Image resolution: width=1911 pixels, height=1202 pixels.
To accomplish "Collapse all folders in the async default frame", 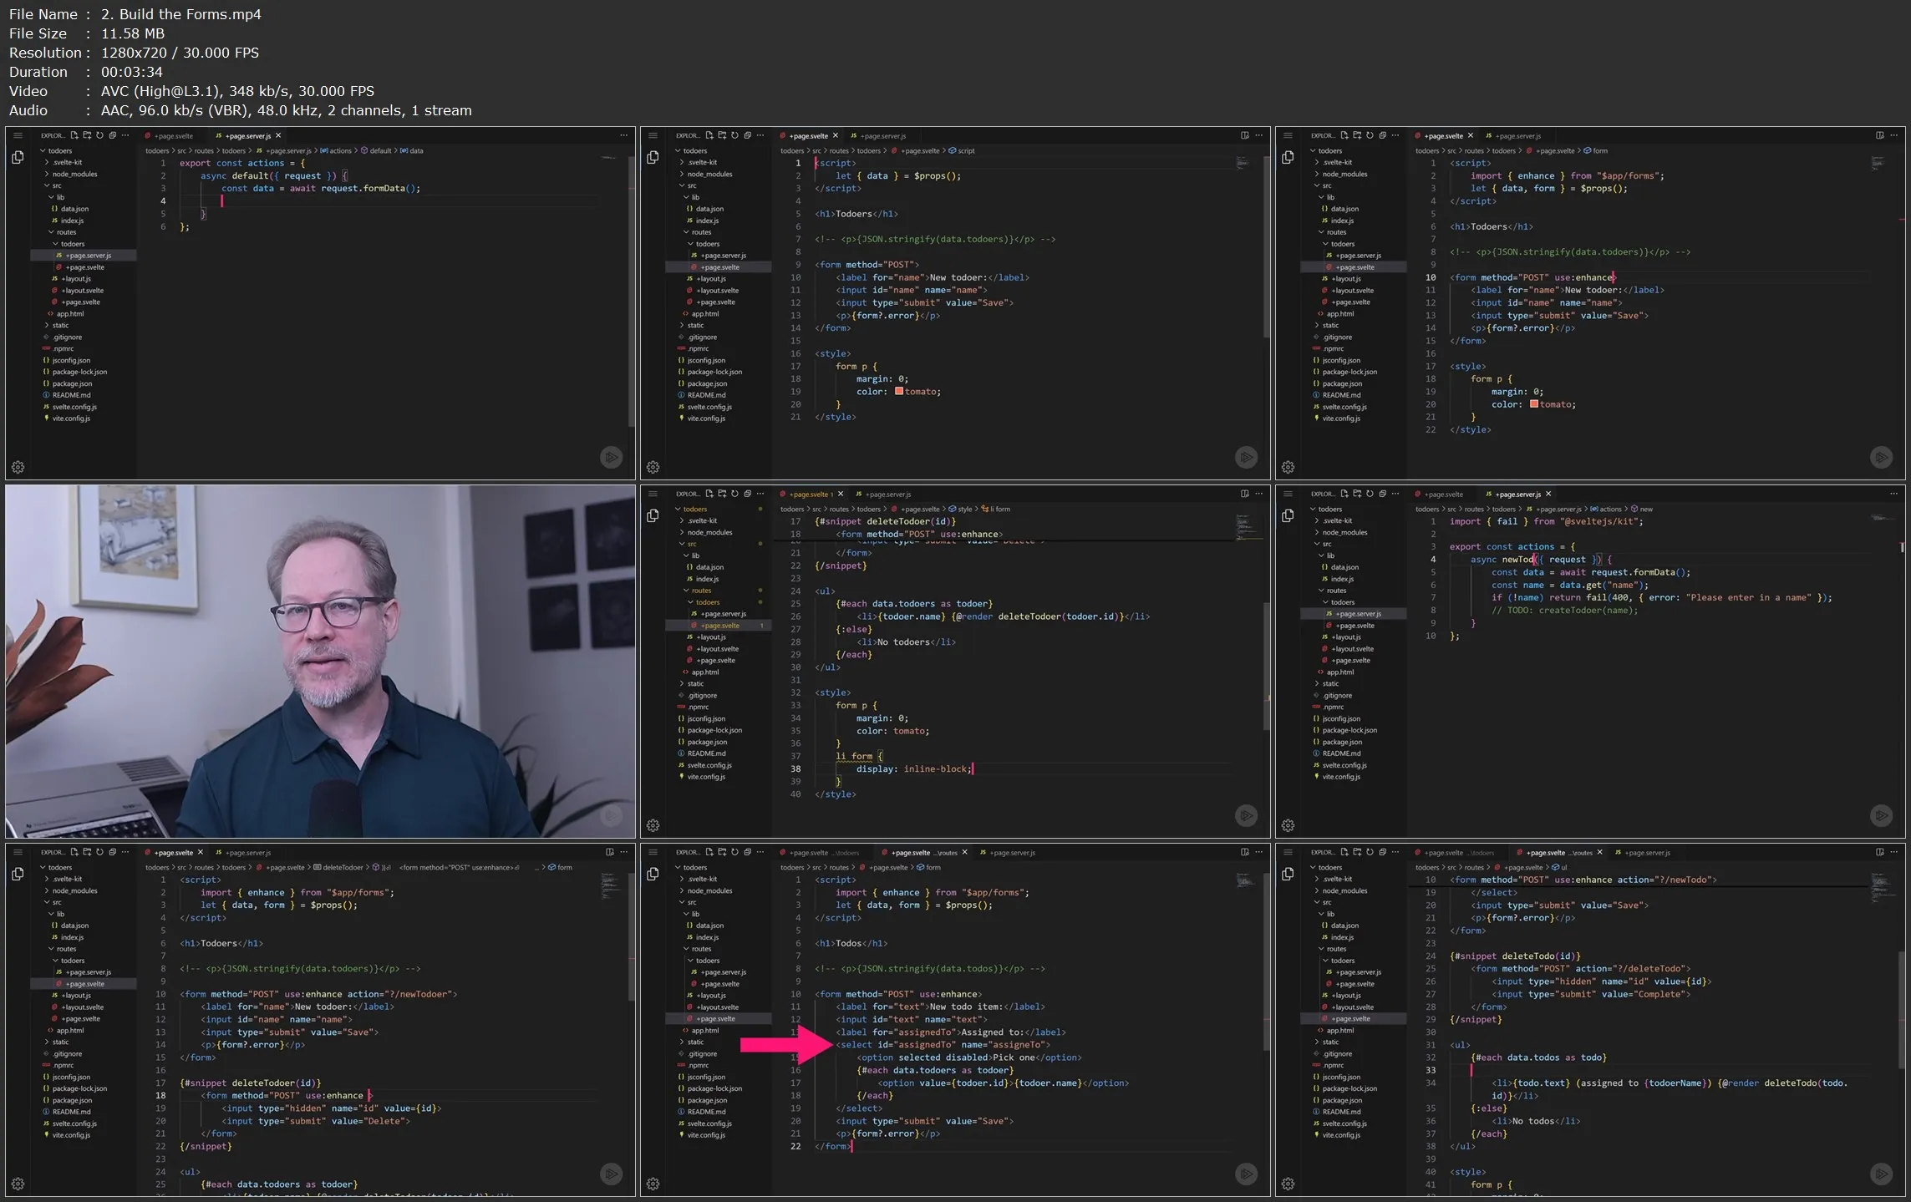I will 112,135.
